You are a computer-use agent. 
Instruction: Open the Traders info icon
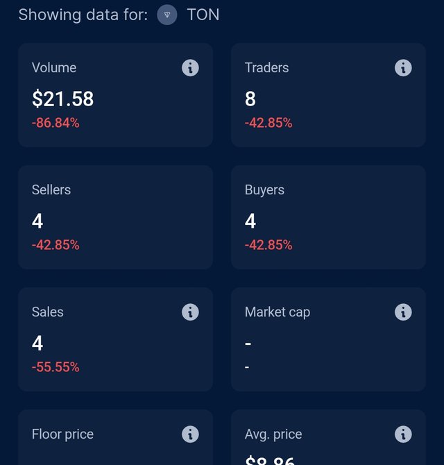pyautogui.click(x=403, y=68)
